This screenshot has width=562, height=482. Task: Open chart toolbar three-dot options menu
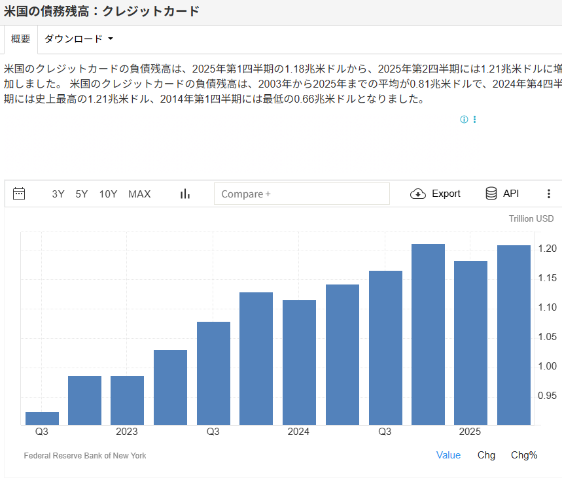(x=548, y=194)
